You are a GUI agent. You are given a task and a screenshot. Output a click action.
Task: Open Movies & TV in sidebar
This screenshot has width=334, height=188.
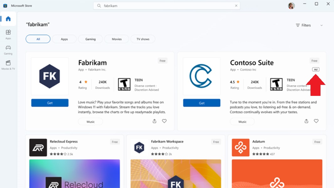tap(8, 65)
